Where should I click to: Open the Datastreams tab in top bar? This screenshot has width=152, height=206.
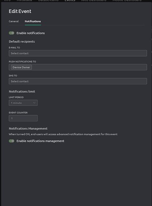[x=48, y=0]
